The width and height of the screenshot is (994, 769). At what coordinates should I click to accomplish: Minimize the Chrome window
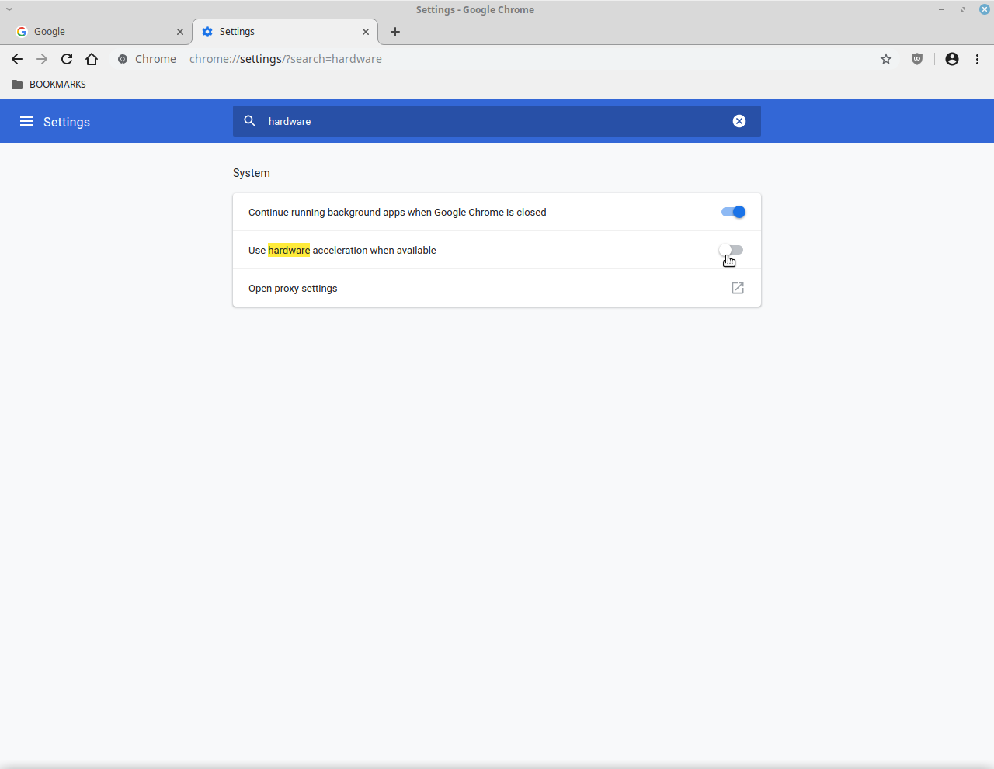click(x=941, y=9)
